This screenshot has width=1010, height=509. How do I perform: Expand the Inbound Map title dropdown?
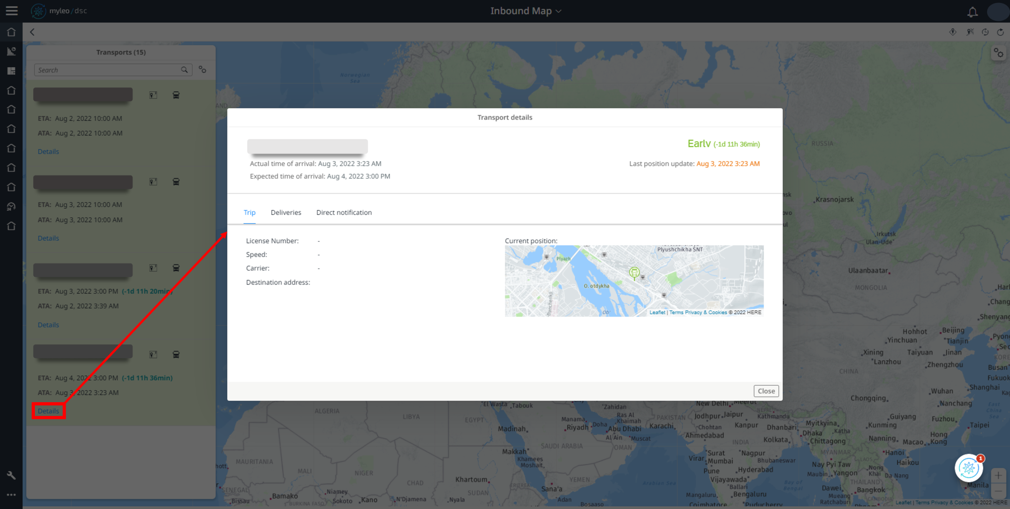click(x=526, y=11)
